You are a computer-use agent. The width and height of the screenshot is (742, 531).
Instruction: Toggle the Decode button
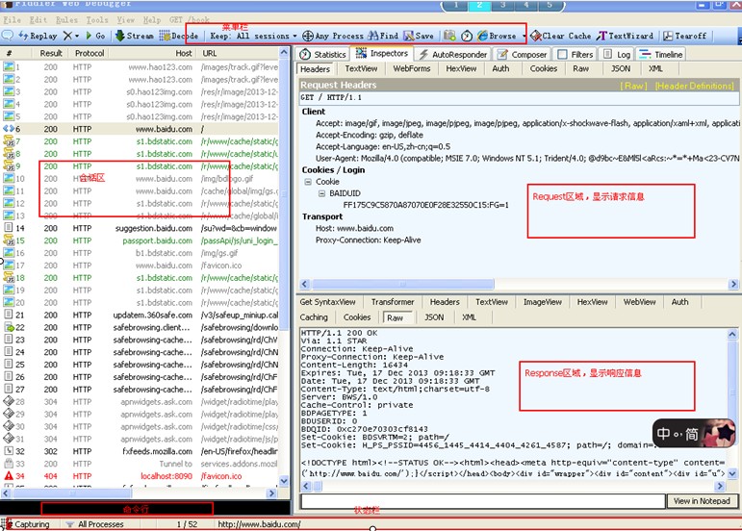coord(178,36)
